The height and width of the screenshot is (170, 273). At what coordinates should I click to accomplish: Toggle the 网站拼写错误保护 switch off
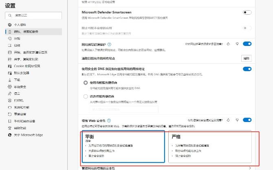(x=247, y=44)
